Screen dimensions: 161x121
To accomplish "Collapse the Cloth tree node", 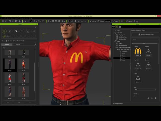I will tap(114, 41).
